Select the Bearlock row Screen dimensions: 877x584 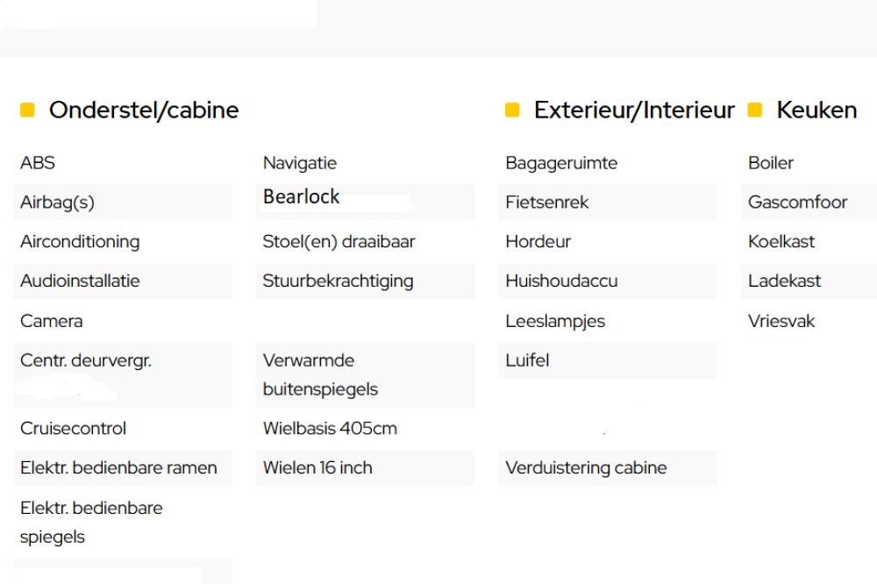point(365,202)
